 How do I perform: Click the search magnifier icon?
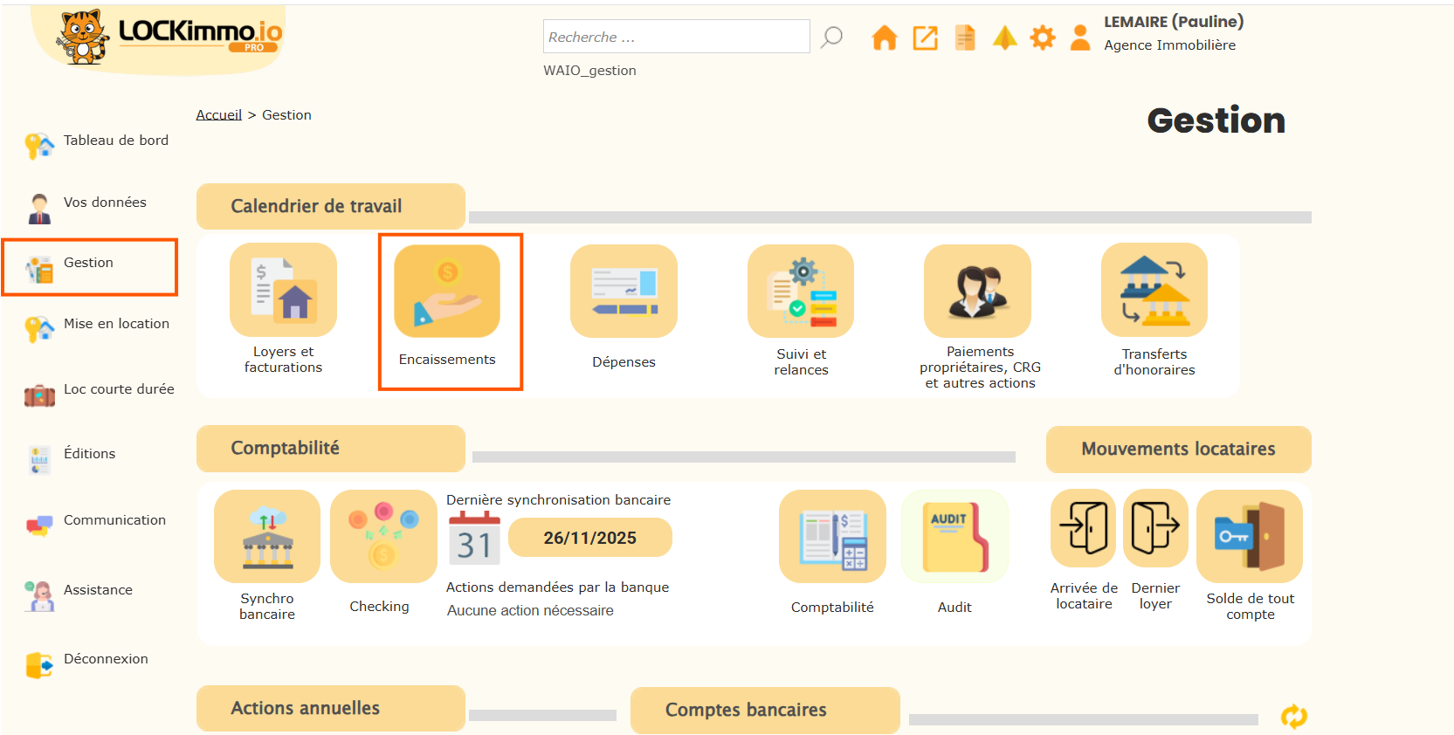[832, 37]
